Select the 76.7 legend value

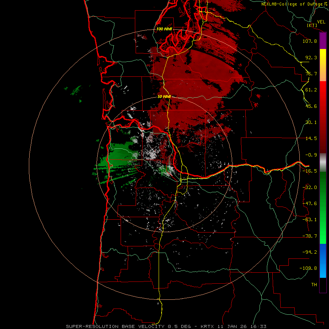click(311, 73)
